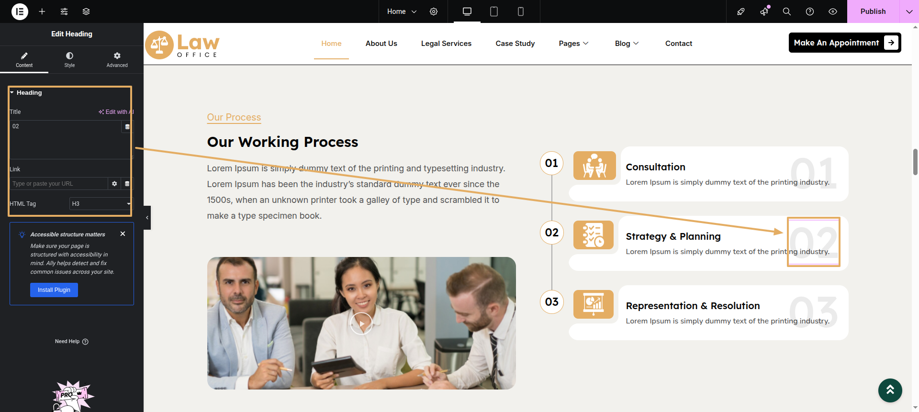Open the Elementor logo menu

click(20, 11)
